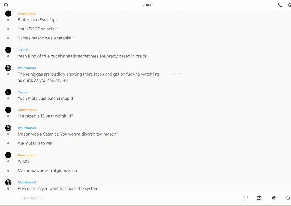The height and width of the screenshot is (206, 291).
Task: Click Teuton's avatar beside the skinheads message
Action: (x=8, y=50)
